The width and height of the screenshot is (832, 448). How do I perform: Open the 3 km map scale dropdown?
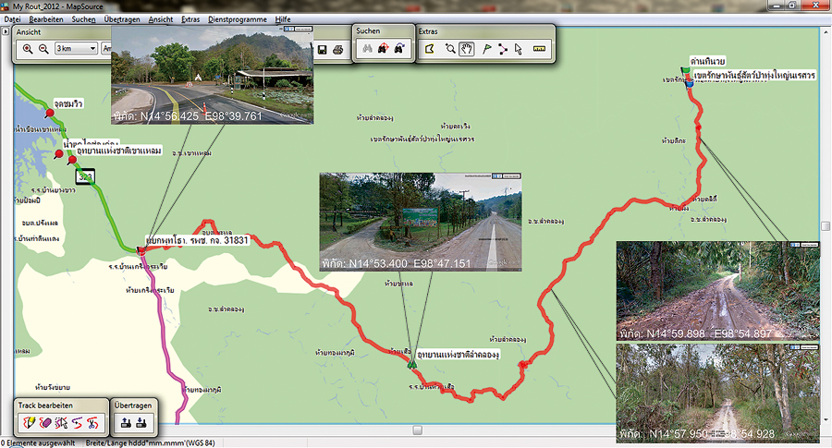(x=75, y=48)
